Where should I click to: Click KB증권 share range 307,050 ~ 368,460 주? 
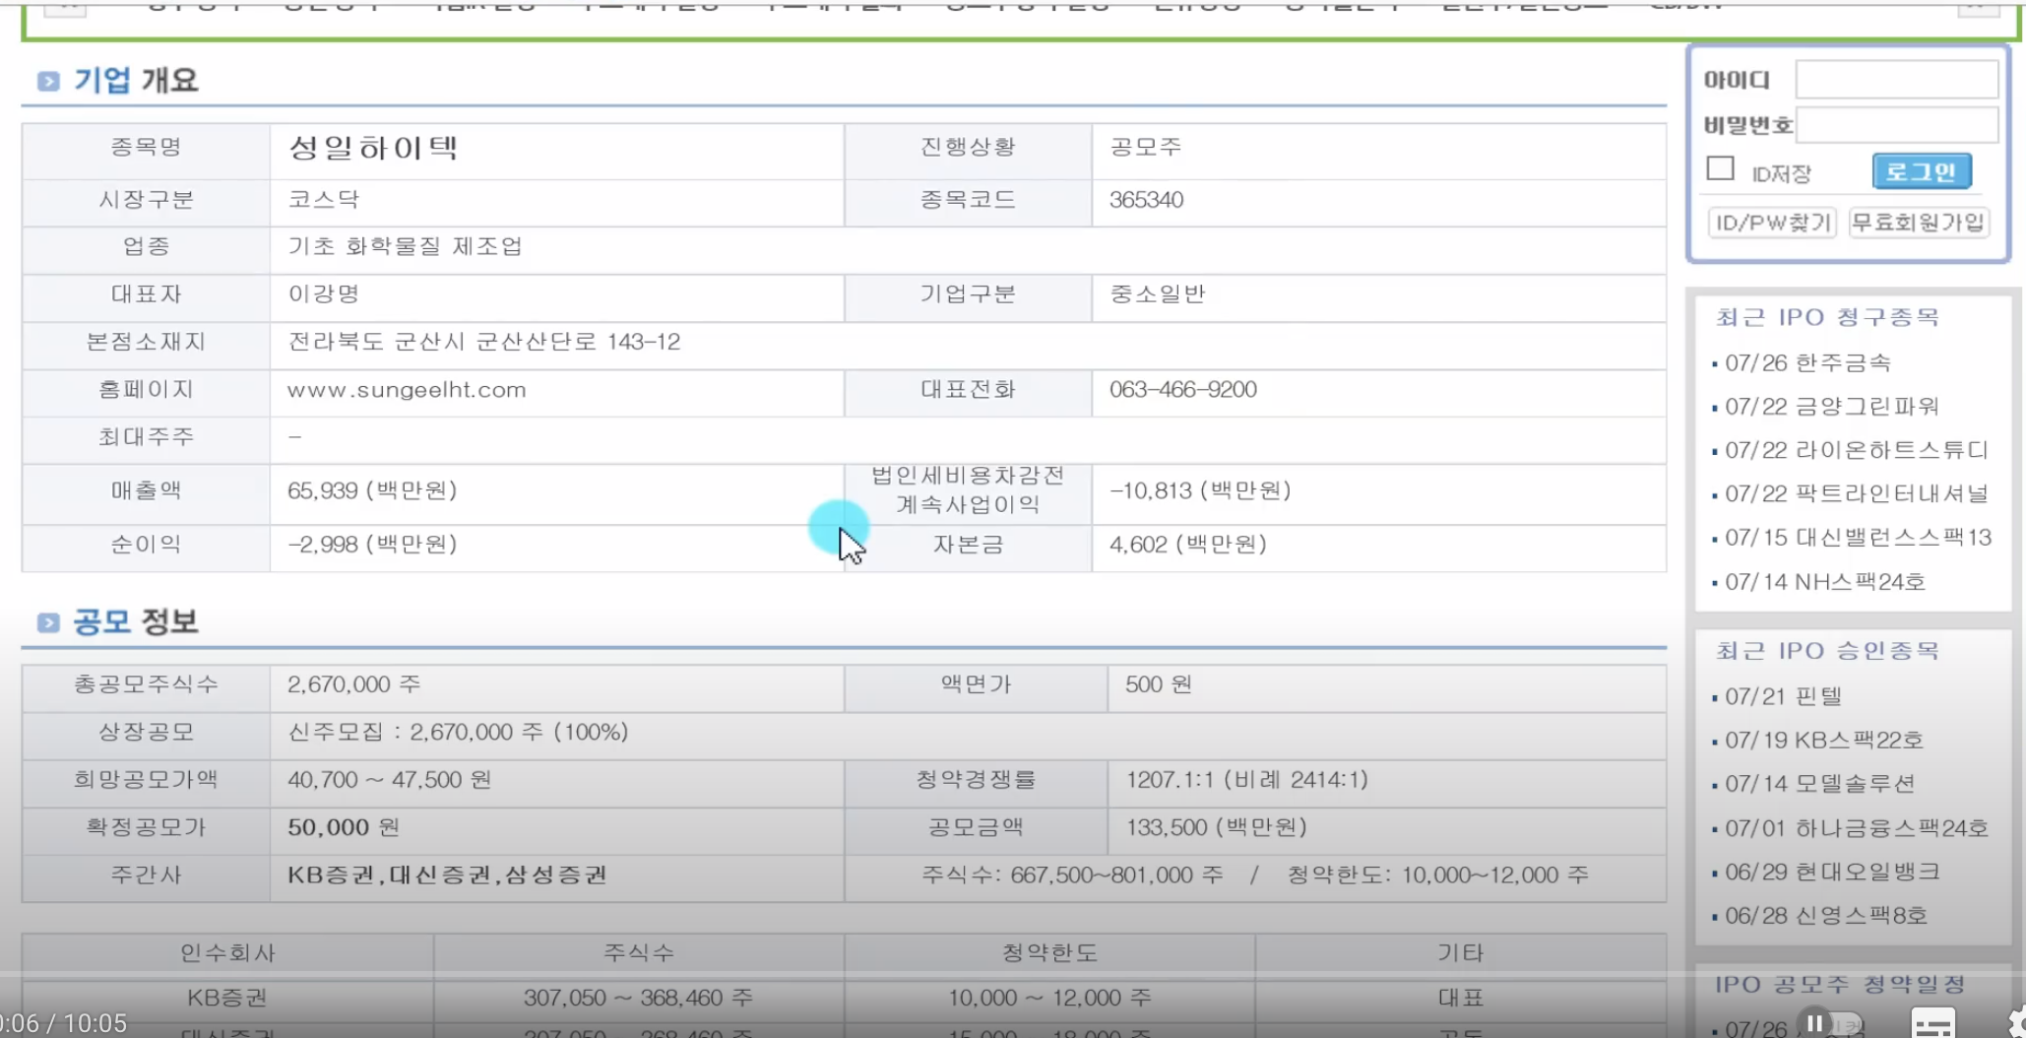tap(638, 998)
